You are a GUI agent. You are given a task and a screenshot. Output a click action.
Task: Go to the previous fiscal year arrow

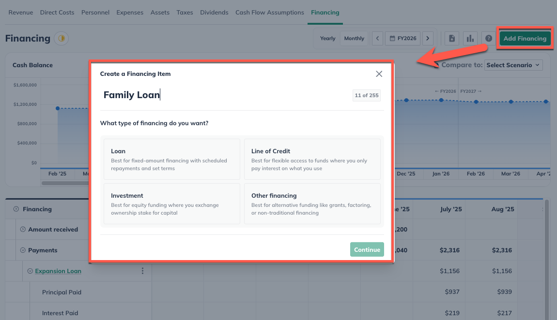click(x=377, y=38)
